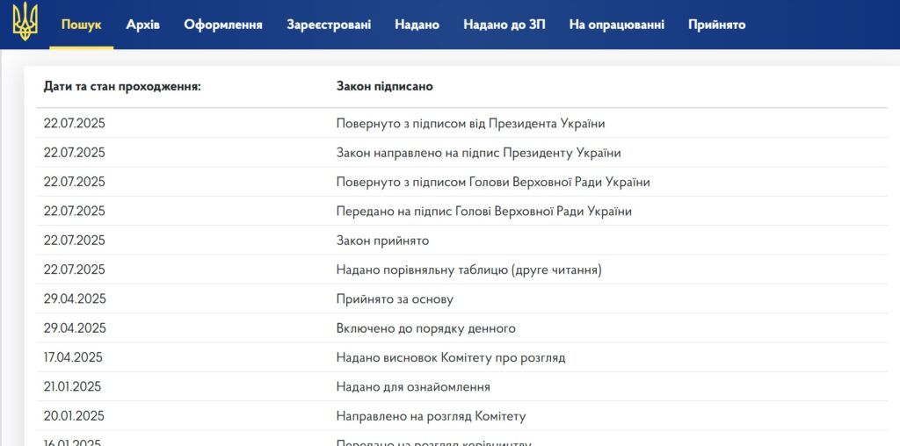The height and width of the screenshot is (446, 900).
Task: Go to the Зареєстровані tab
Action: pos(329,25)
